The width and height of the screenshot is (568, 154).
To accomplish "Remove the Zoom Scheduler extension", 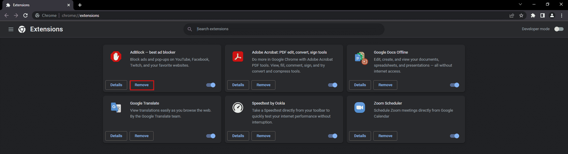I will [385, 136].
